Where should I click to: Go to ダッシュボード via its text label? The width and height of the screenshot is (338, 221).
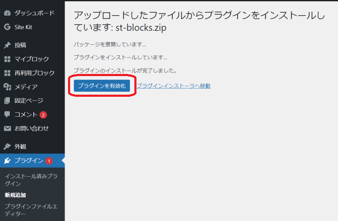(34, 13)
